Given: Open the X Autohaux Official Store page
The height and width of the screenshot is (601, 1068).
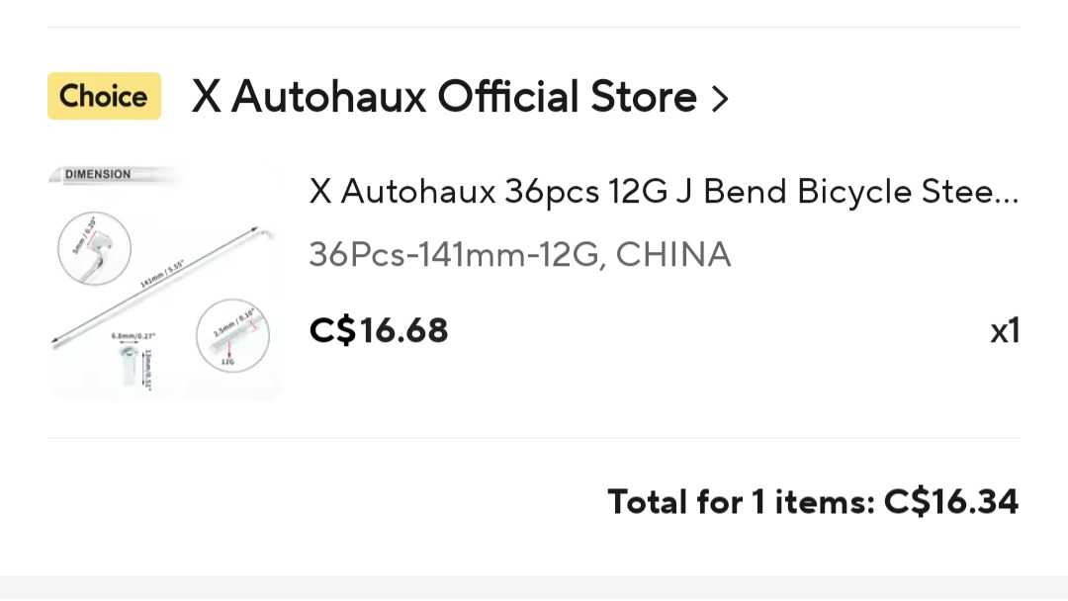Looking at the screenshot, I should (445, 97).
